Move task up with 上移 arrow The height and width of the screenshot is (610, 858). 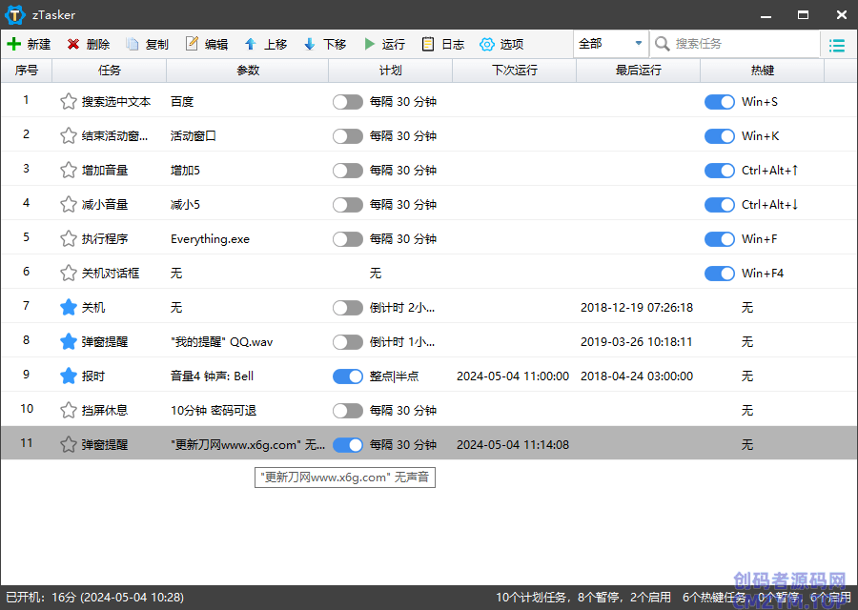(x=251, y=45)
